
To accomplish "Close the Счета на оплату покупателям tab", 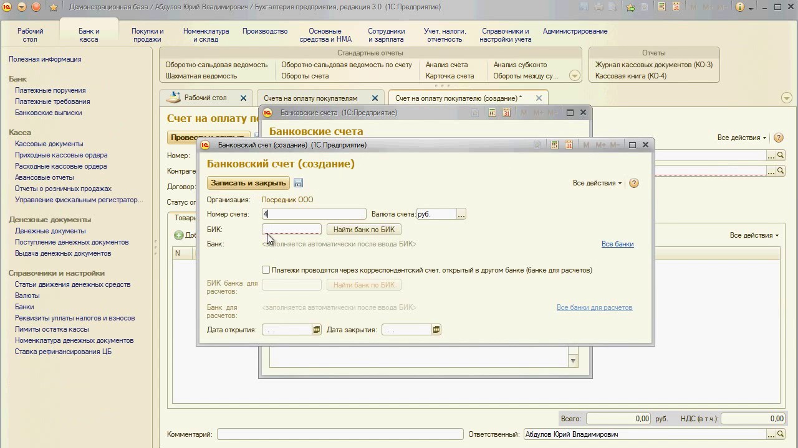I will pyautogui.click(x=375, y=98).
